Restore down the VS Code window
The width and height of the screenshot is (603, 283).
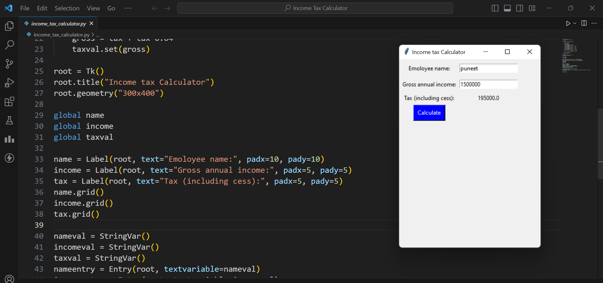571,8
